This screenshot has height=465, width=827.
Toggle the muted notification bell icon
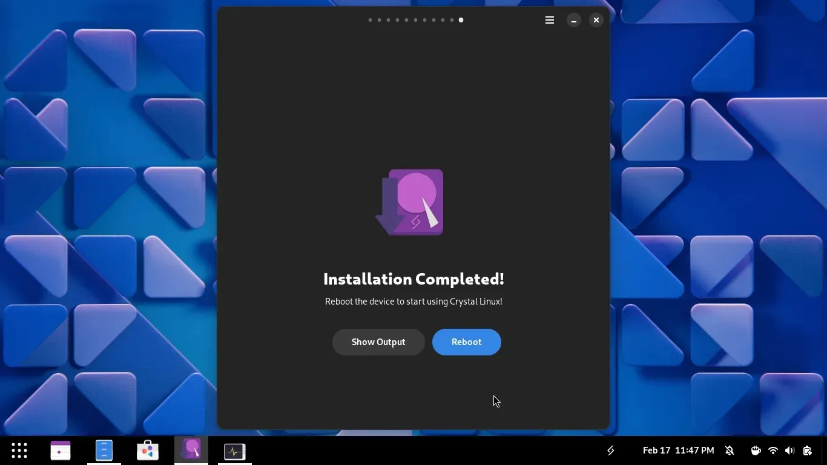coord(730,450)
